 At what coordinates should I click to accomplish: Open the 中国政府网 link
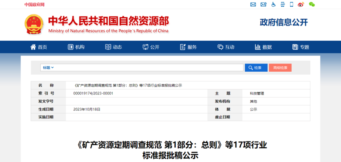[x=34, y=4]
